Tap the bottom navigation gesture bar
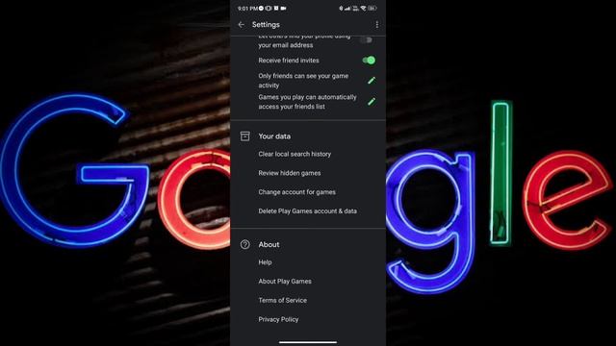 (308, 342)
